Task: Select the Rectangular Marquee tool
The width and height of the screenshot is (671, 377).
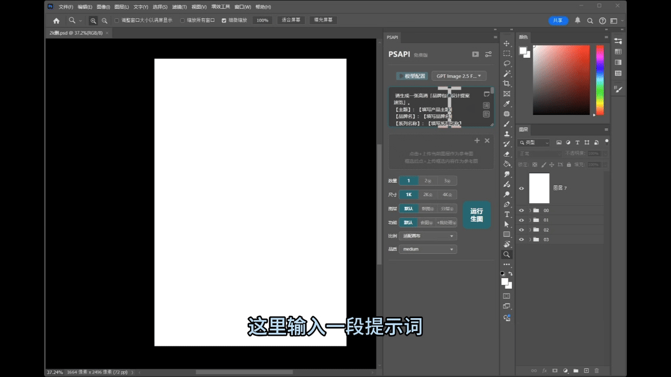Action: click(x=506, y=54)
